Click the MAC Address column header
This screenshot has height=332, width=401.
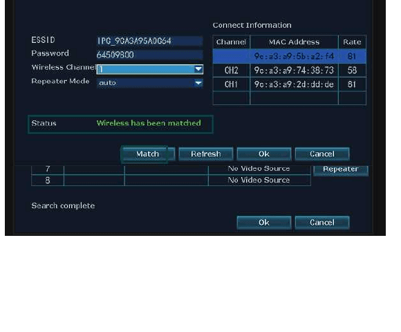click(294, 42)
